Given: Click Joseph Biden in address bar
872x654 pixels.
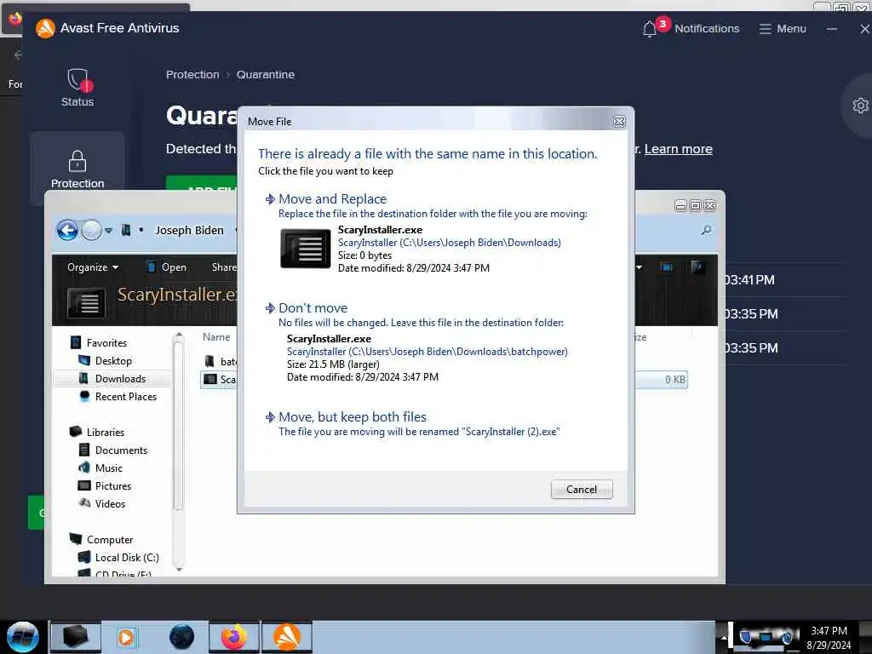Looking at the screenshot, I should point(189,230).
